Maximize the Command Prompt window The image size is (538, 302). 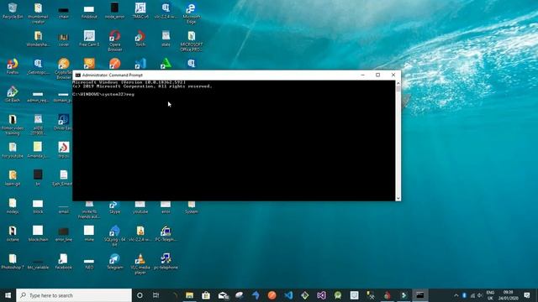377,75
